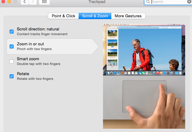This screenshot has width=192, height=132.
Task: Select the 'Scroll direction: natural' label
Action: click(x=38, y=29)
